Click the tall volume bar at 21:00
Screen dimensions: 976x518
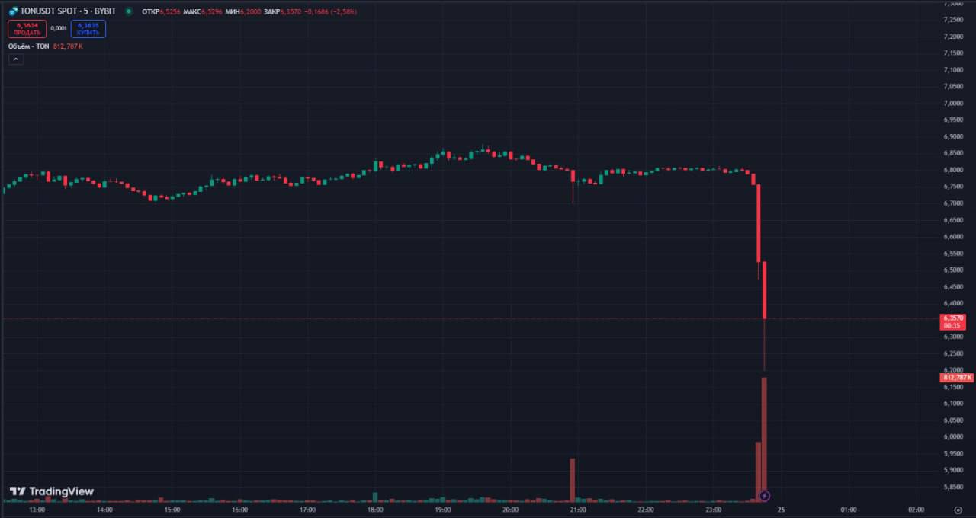pyautogui.click(x=572, y=479)
